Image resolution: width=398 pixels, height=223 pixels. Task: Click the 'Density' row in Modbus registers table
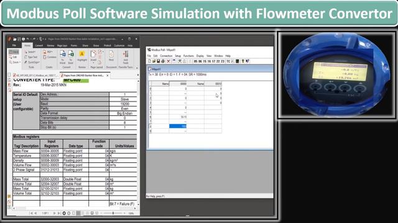pos(75,160)
